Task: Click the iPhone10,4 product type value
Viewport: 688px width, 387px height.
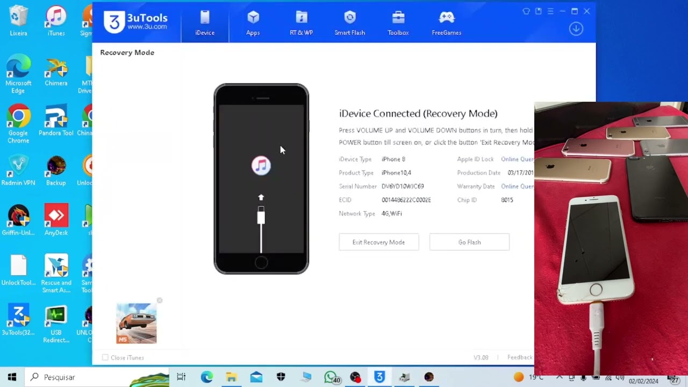Action: coord(396,173)
